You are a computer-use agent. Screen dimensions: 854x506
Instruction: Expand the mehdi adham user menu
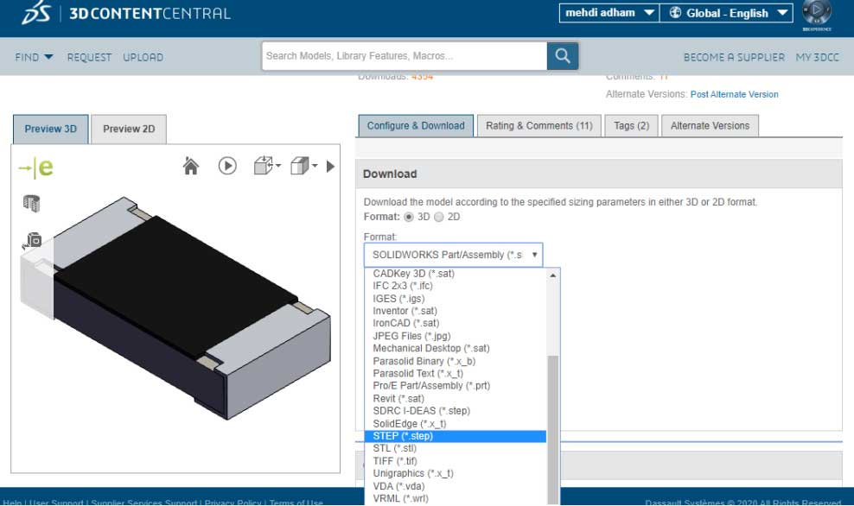click(x=608, y=13)
